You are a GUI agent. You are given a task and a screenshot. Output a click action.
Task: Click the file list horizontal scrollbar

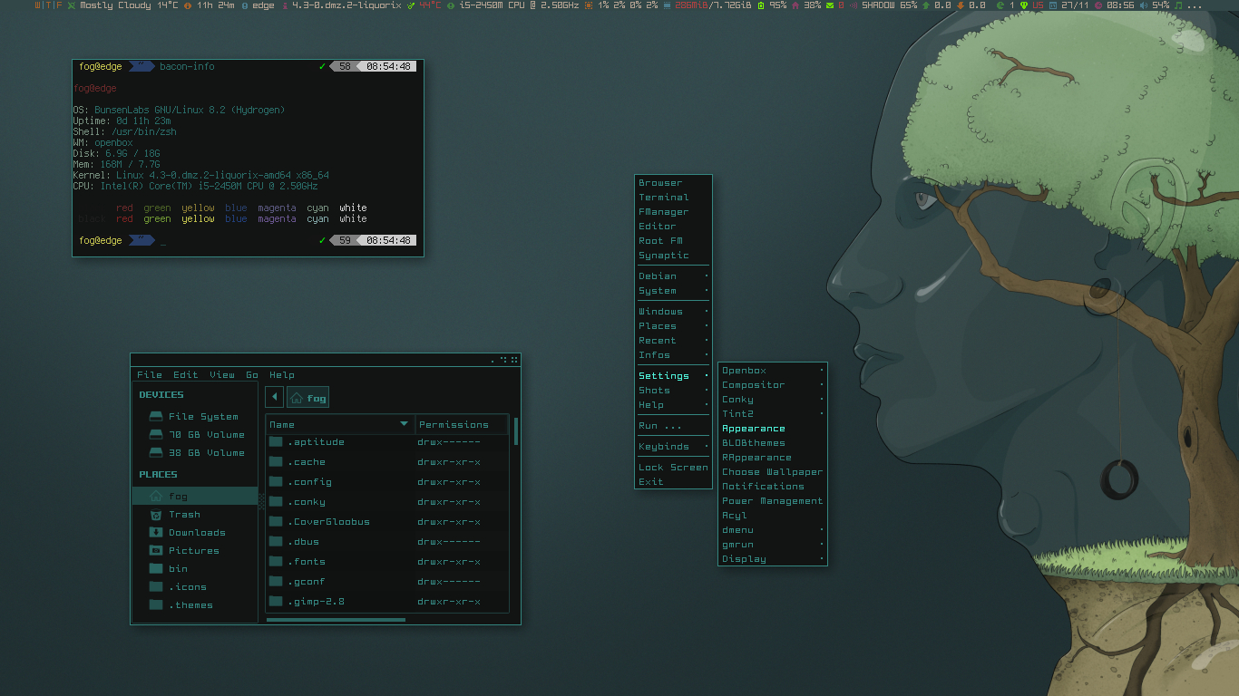[x=336, y=620]
